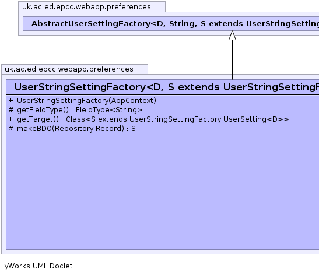Click the empty body of UserStringSettingFactory box

(163, 191)
